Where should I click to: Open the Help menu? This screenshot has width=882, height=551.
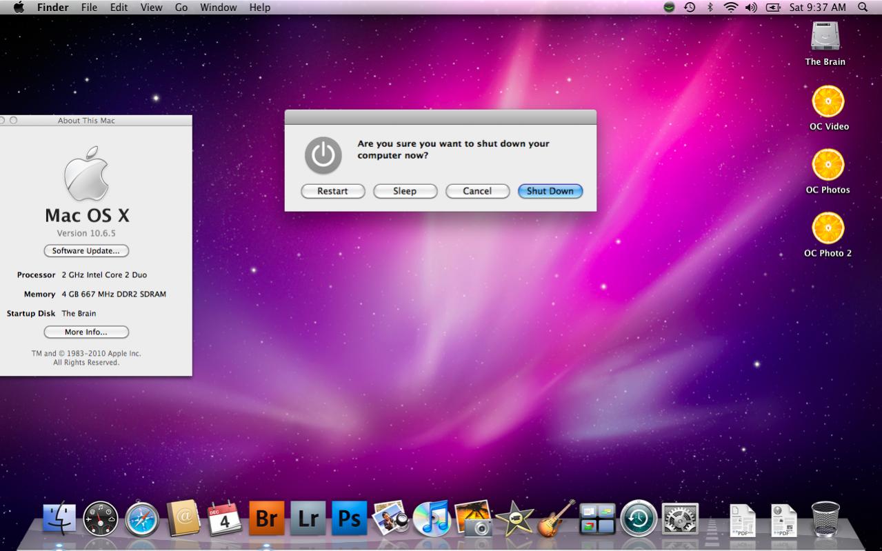click(x=260, y=7)
